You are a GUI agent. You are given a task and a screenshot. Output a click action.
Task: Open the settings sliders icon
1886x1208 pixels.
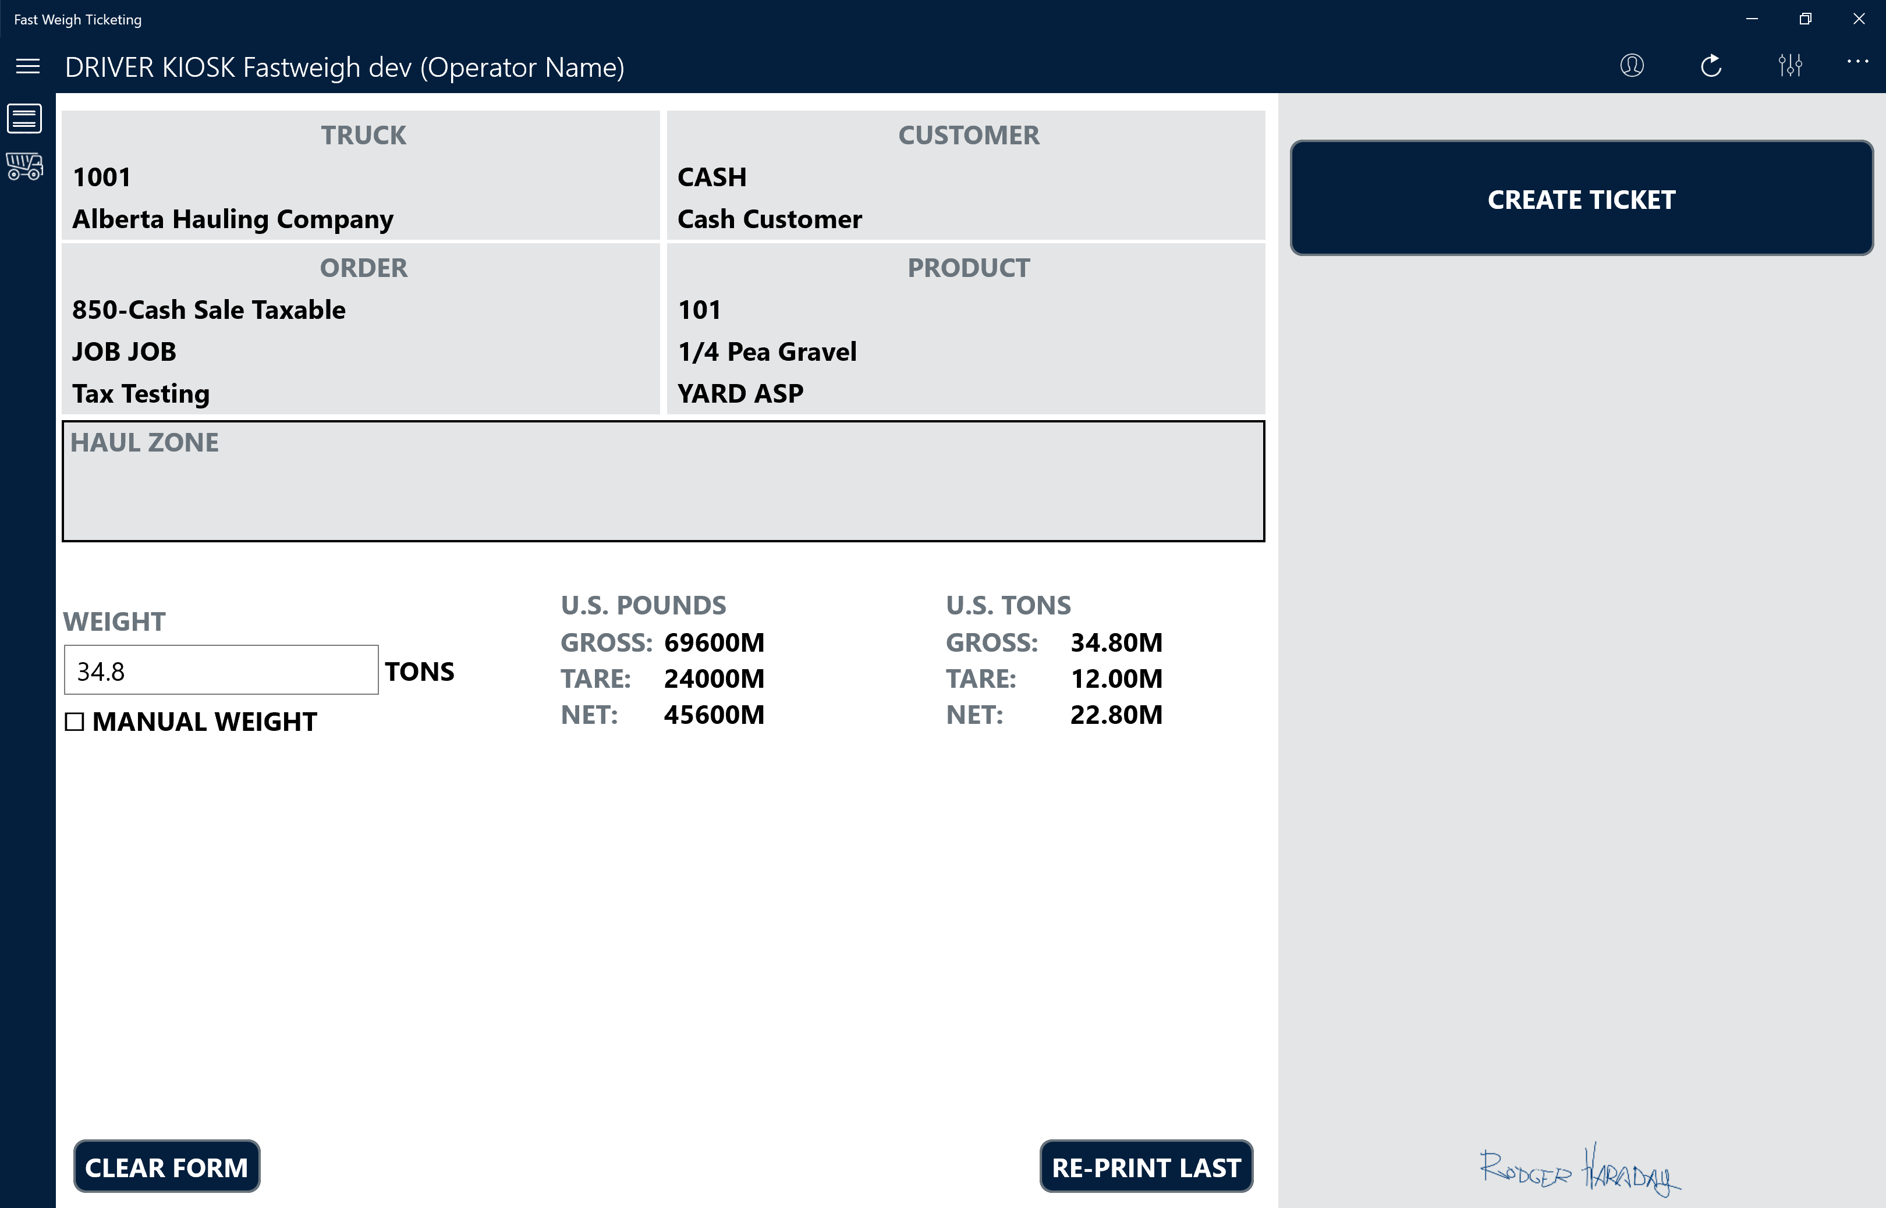pos(1789,66)
